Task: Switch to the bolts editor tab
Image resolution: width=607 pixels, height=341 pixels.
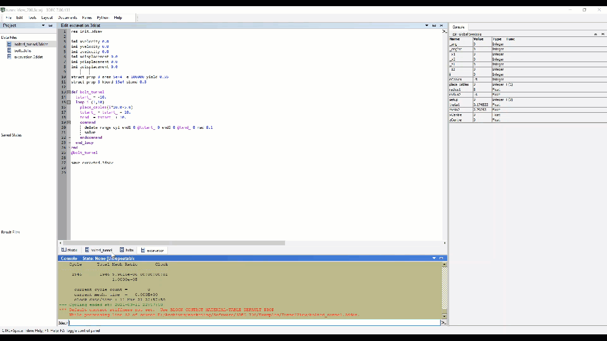Action: (x=127, y=250)
